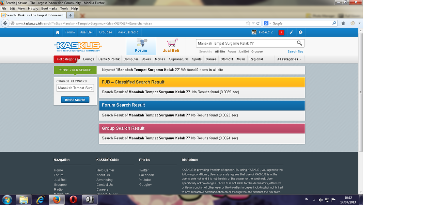Open the Lounge category
This screenshot has width=436, height=205.
point(89,59)
